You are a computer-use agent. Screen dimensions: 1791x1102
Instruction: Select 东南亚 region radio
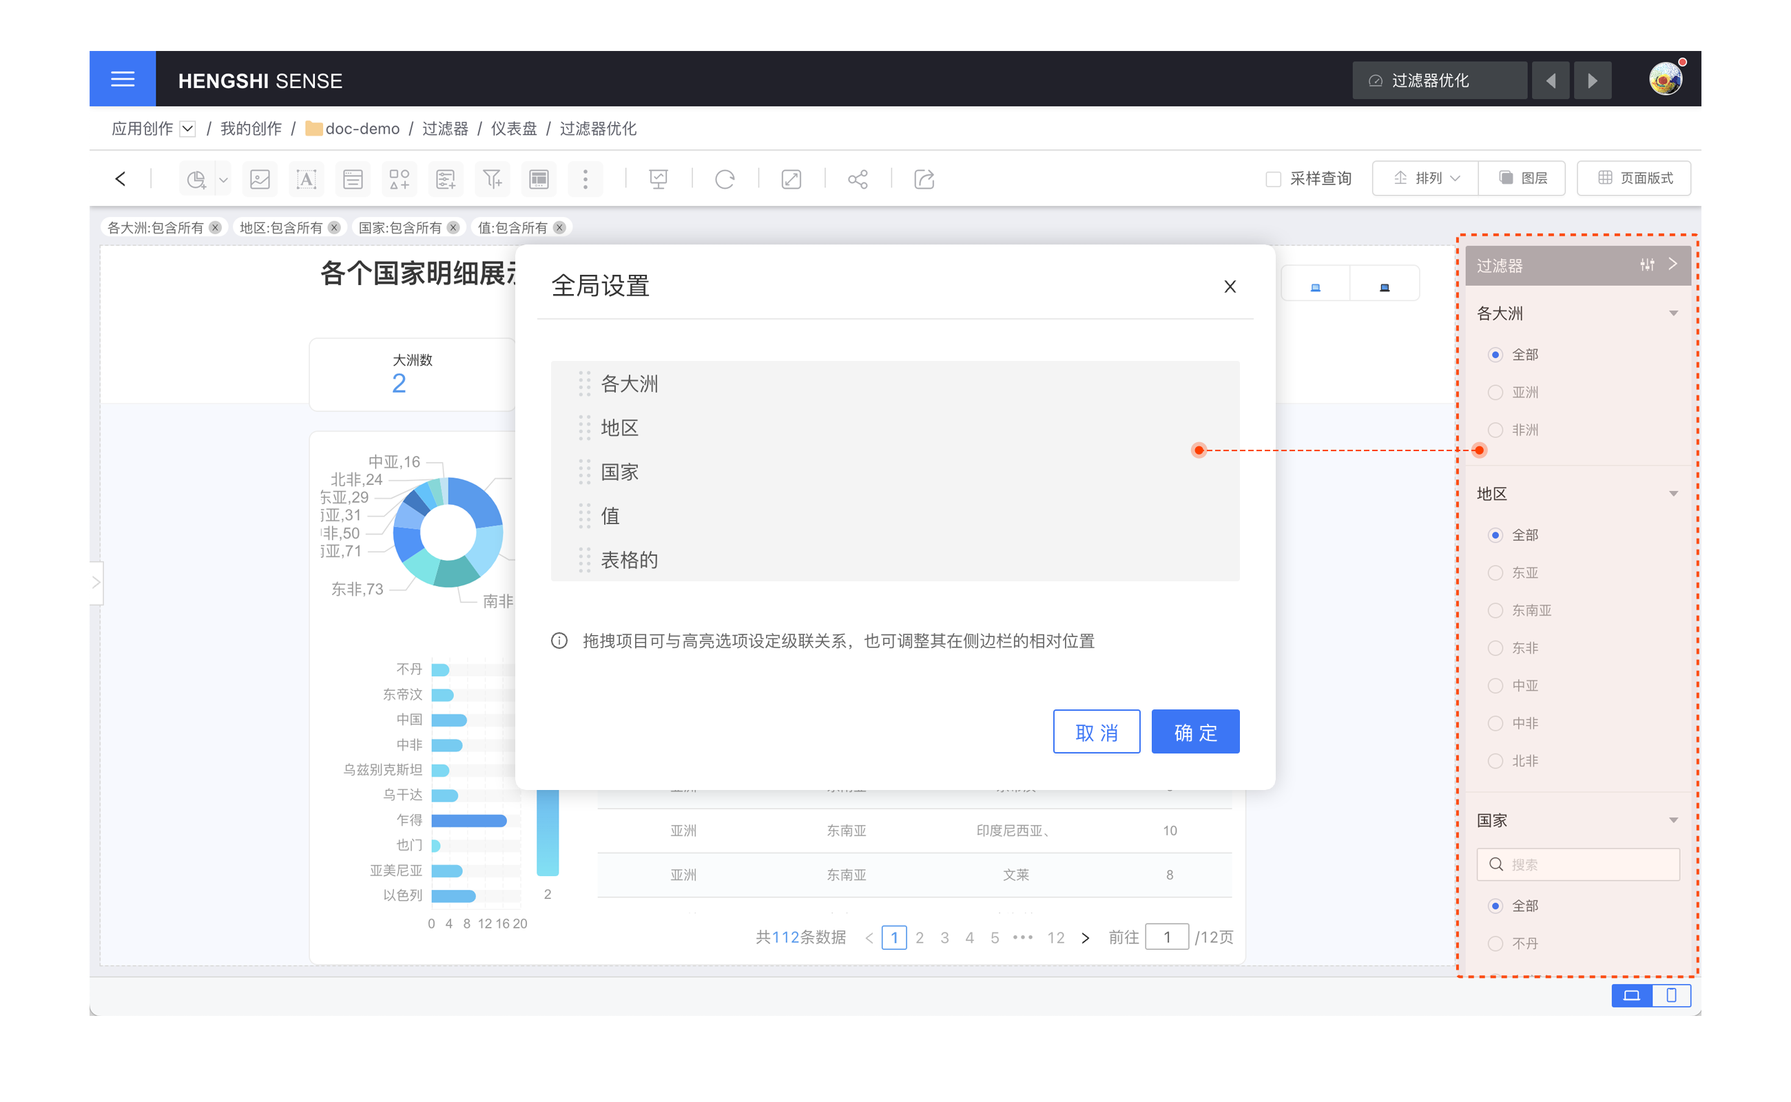[x=1495, y=611]
